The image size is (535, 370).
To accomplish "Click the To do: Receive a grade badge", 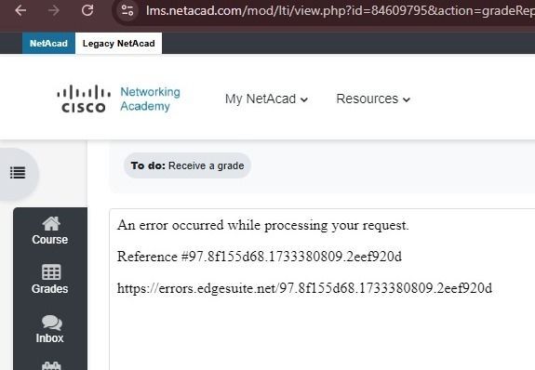I will point(187,165).
